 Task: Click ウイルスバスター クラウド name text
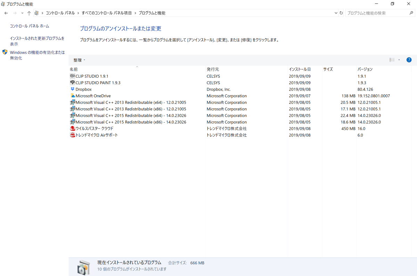[x=95, y=128]
